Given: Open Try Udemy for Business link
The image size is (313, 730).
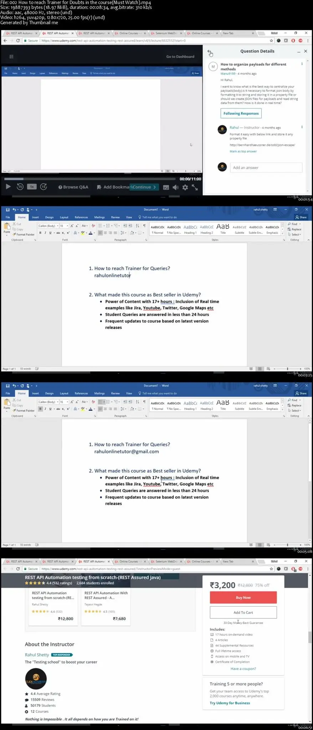Looking at the screenshot, I should (230, 703).
